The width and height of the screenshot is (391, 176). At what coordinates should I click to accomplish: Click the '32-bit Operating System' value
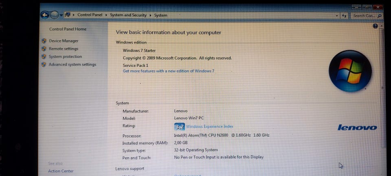(196, 150)
